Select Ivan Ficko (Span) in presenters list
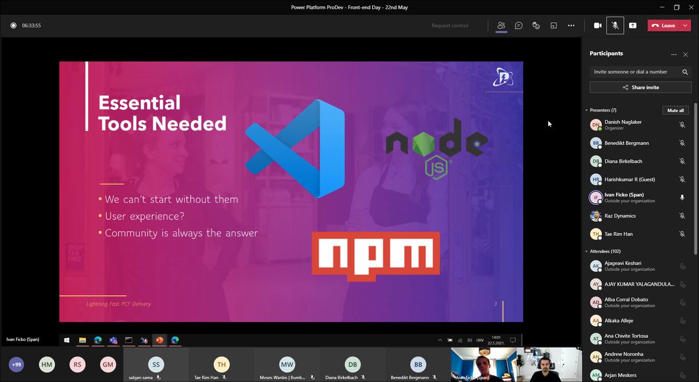Viewport: 699px width, 382px height. click(x=638, y=197)
